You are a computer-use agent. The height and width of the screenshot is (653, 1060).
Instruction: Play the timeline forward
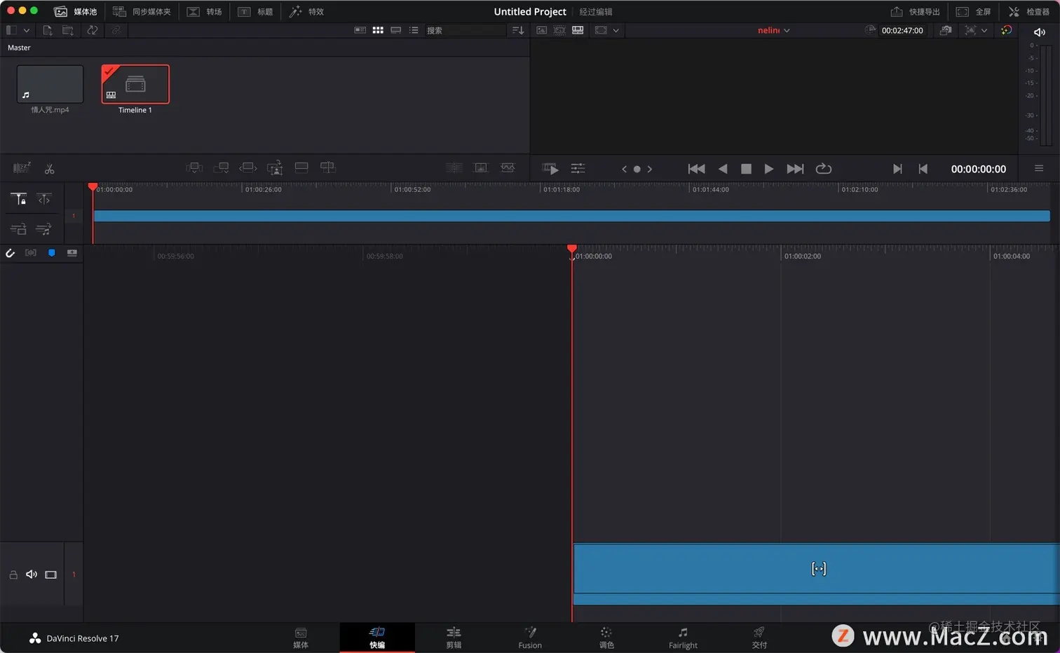tap(769, 169)
